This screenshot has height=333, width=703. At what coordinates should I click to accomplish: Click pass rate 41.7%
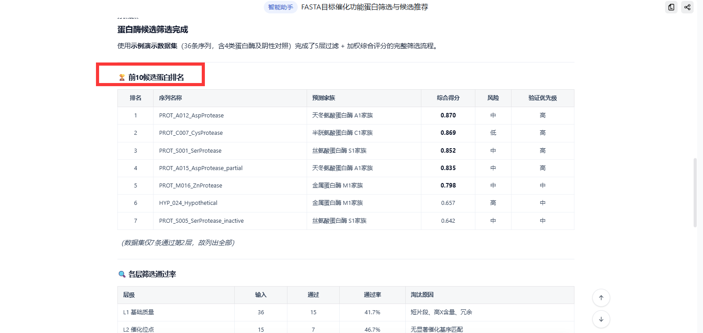coord(372,312)
